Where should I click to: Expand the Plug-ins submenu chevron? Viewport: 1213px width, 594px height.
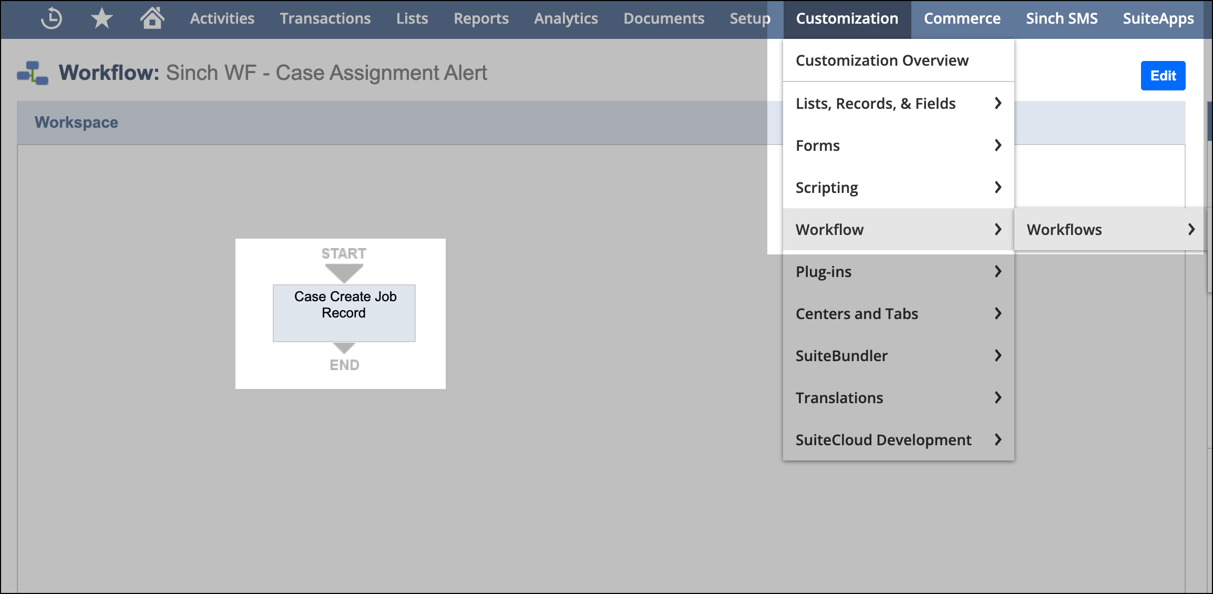coord(998,271)
